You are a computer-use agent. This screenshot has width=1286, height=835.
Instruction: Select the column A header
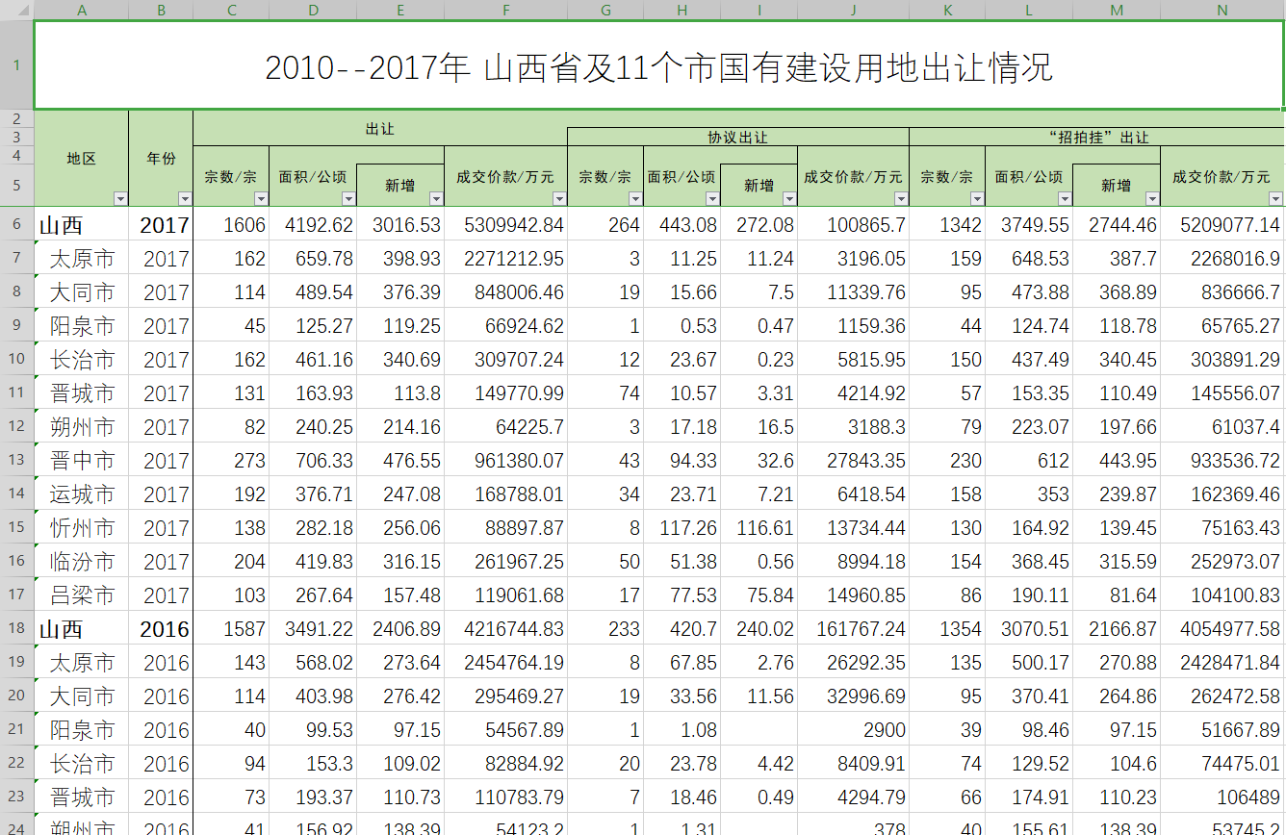coord(81,10)
